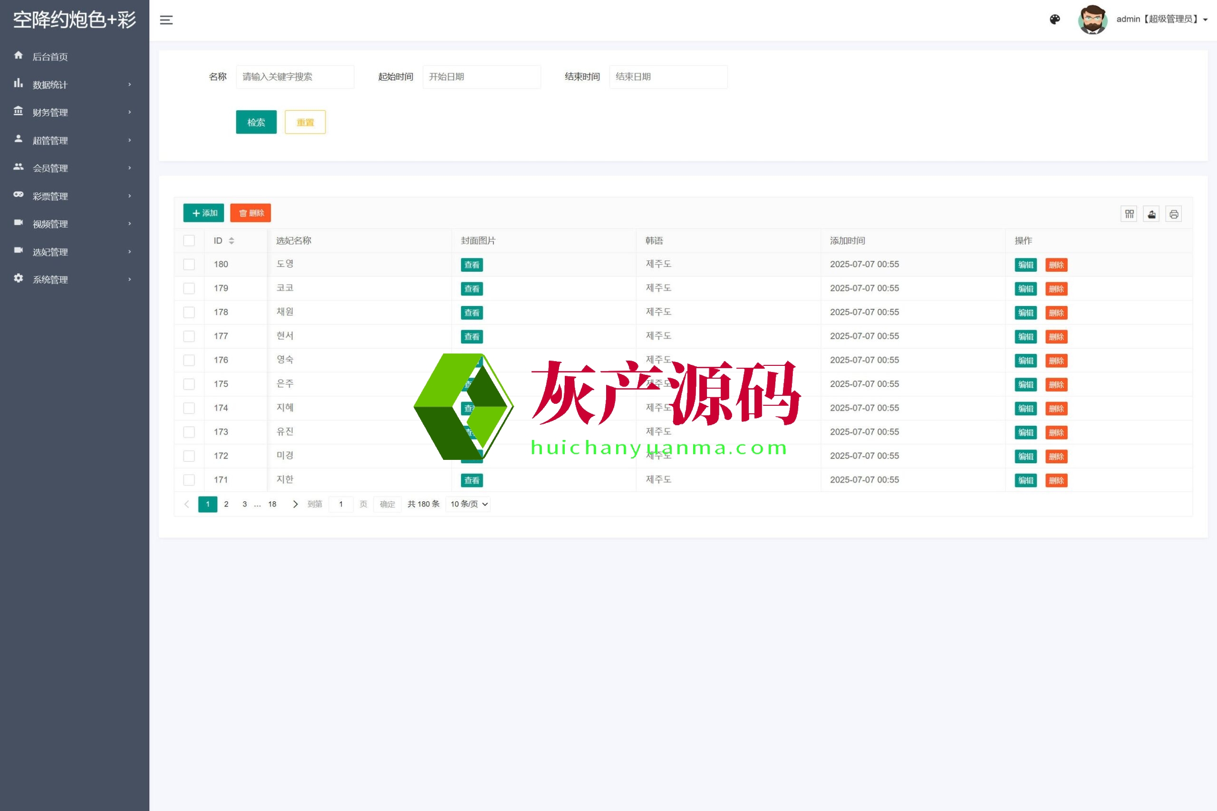Click the 查看 button for row 179
The width and height of the screenshot is (1217, 811).
(x=472, y=288)
